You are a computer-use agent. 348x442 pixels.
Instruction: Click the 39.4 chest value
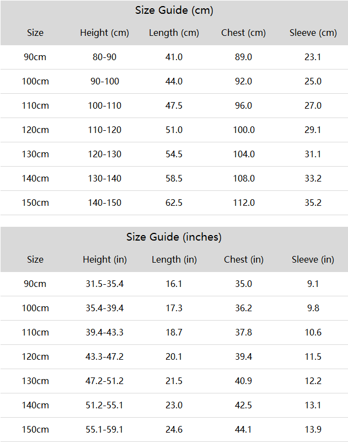pyautogui.click(x=243, y=356)
